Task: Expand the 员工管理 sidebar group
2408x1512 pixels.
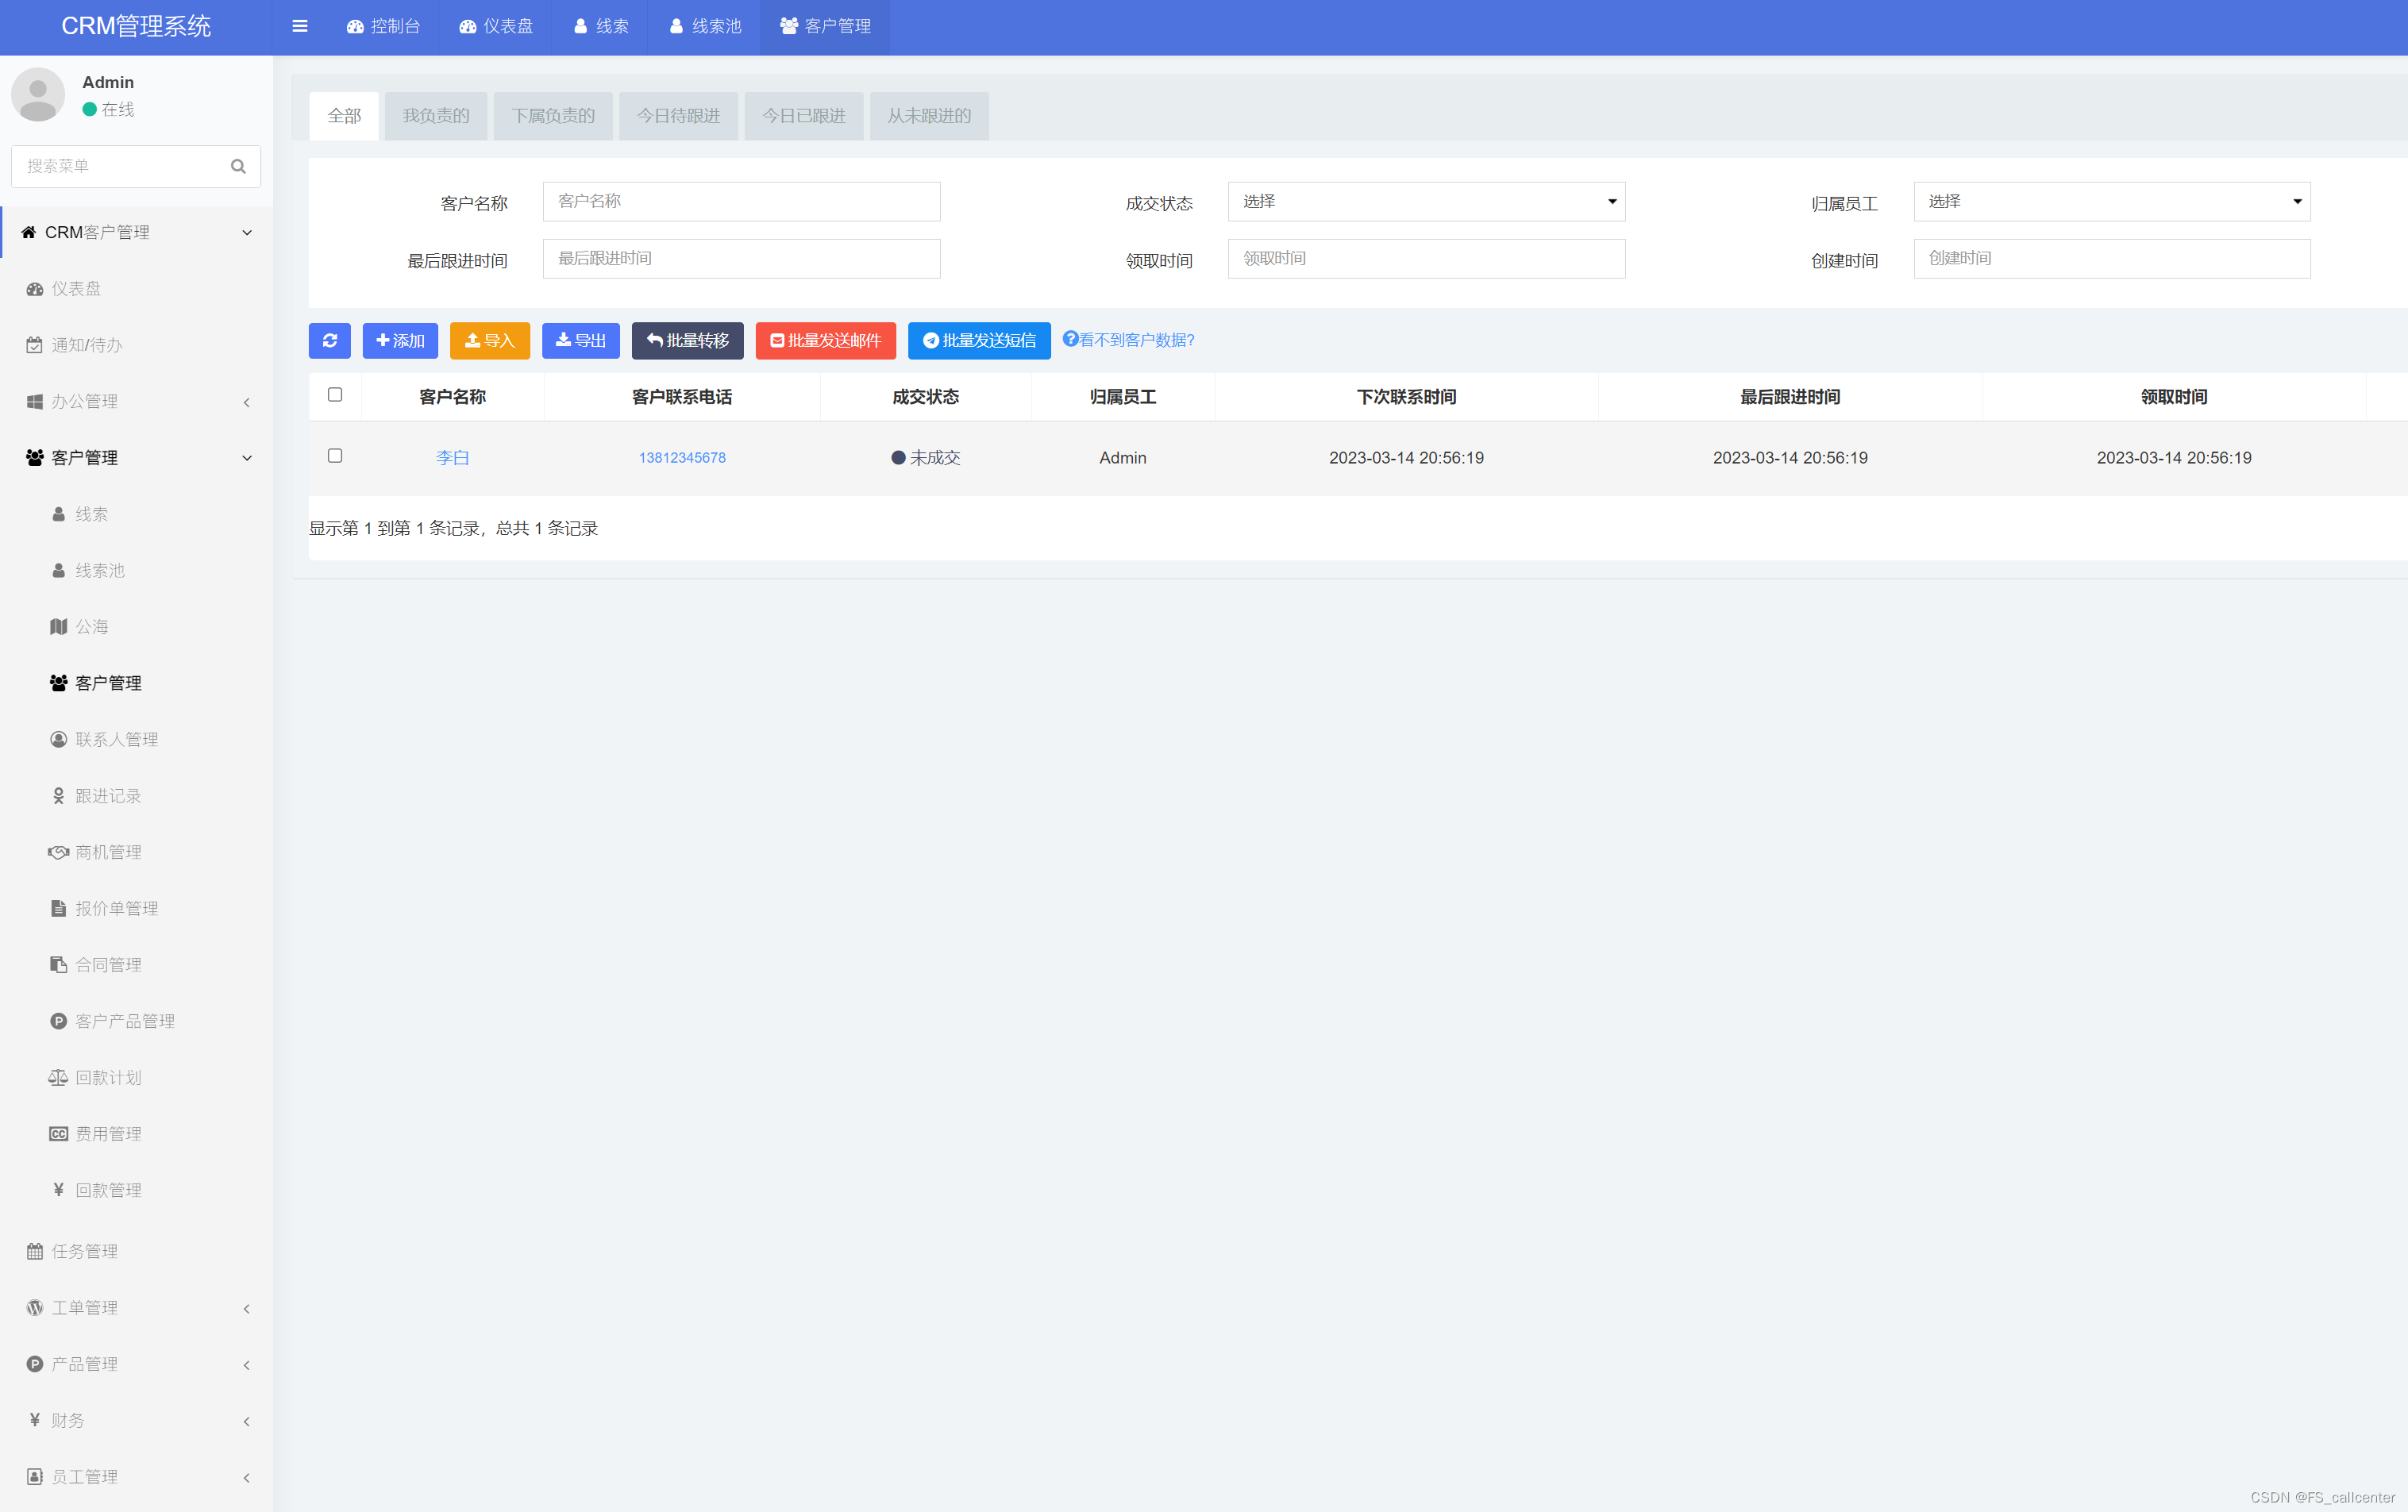Action: pyautogui.click(x=136, y=1477)
